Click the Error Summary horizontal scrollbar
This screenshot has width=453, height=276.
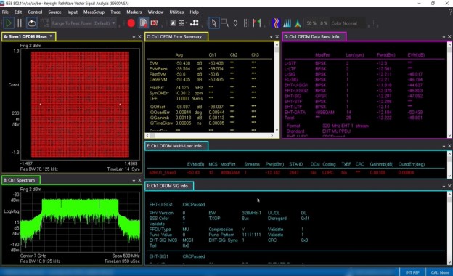click(211, 135)
